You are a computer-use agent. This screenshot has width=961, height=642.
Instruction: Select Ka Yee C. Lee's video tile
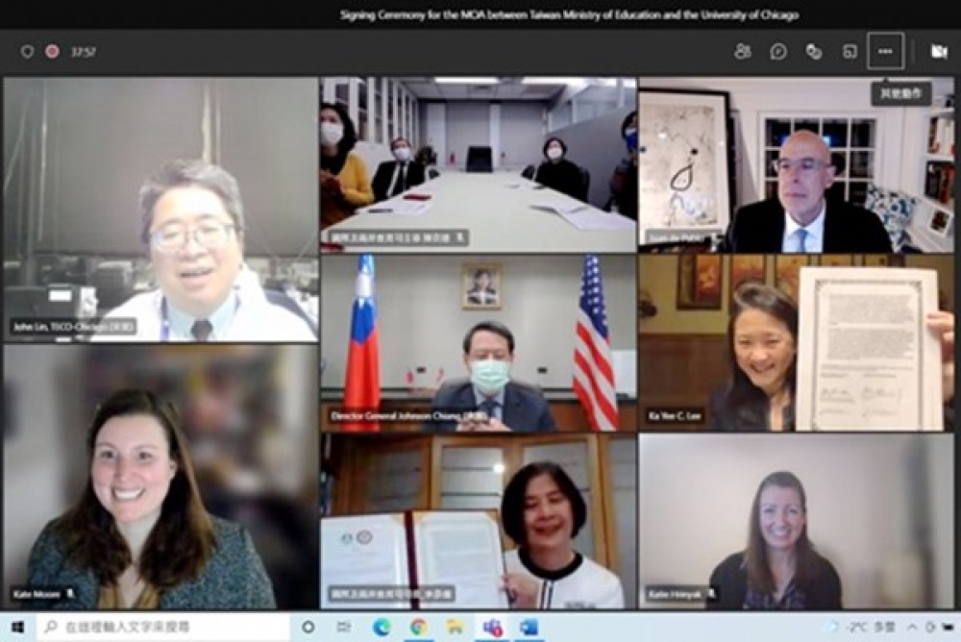click(x=796, y=343)
